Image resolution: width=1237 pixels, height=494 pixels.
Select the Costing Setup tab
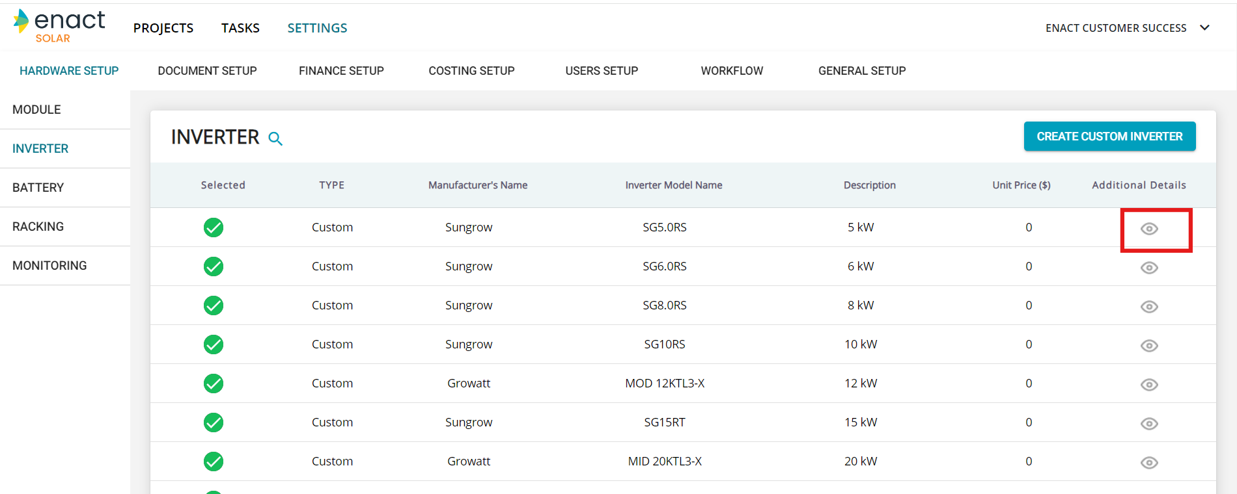[x=471, y=71]
